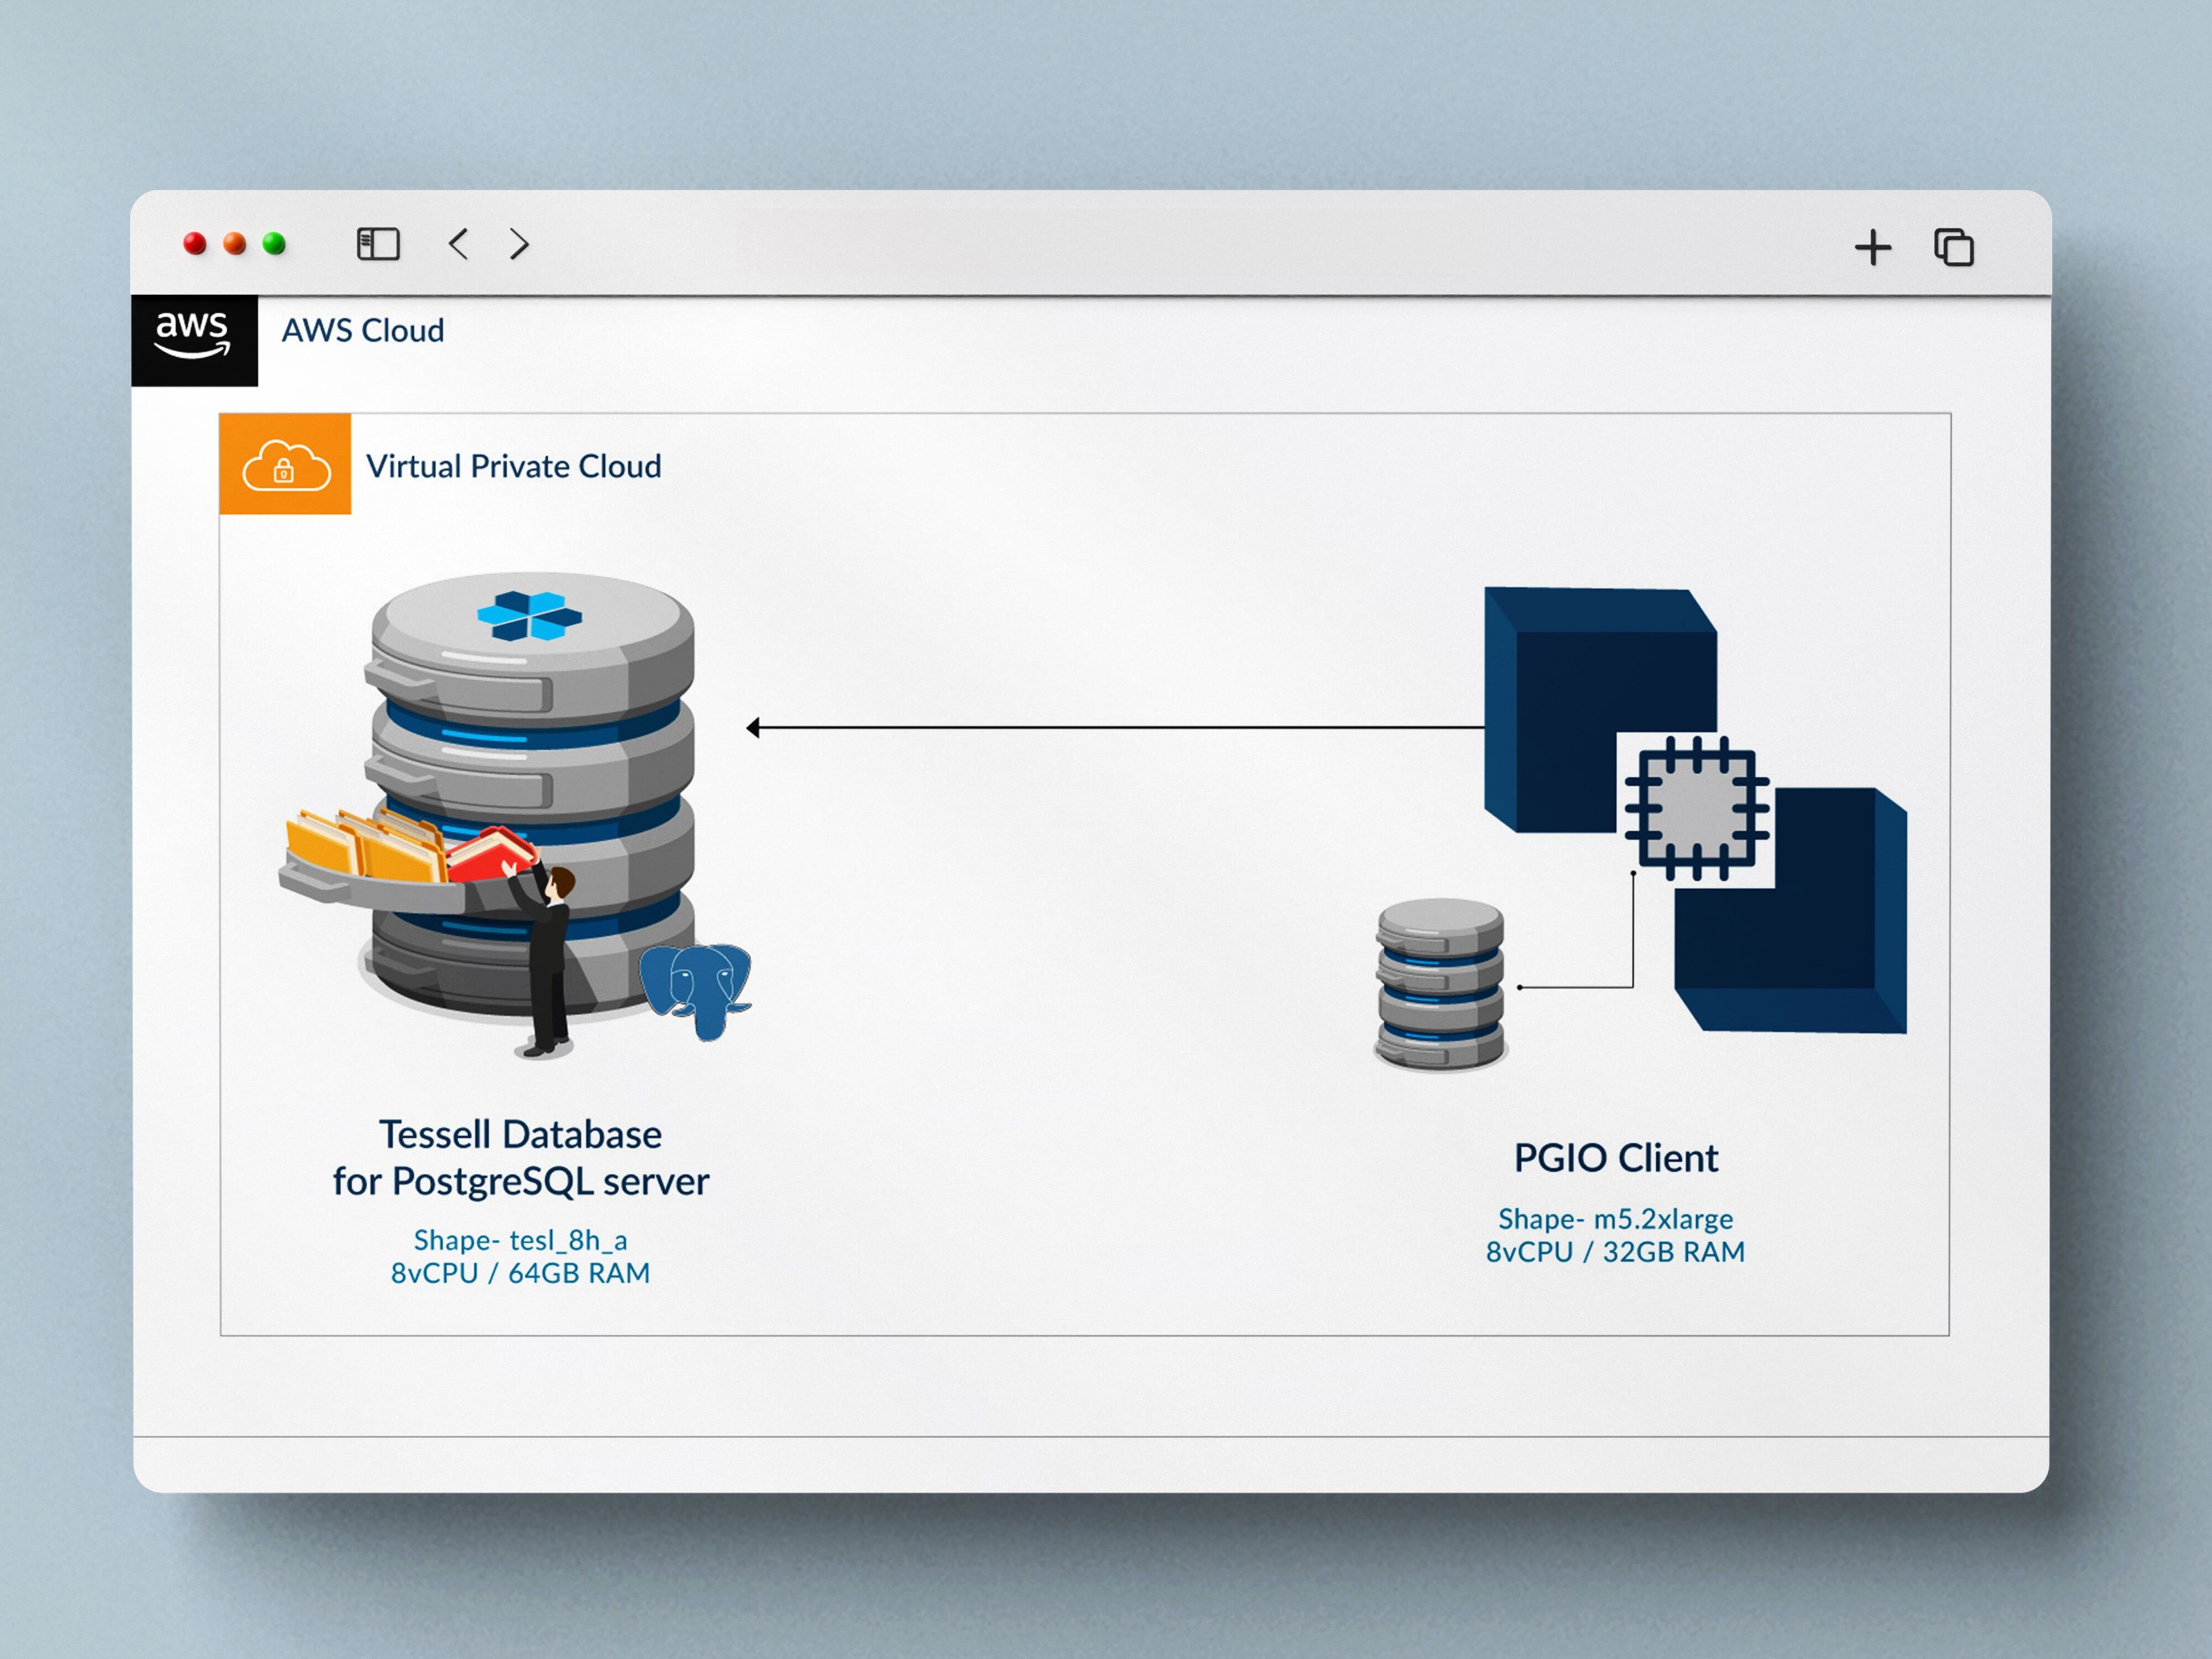Click the '8vCPU / 64GB RAM' text
The image size is (2212, 1659).
(x=521, y=1273)
